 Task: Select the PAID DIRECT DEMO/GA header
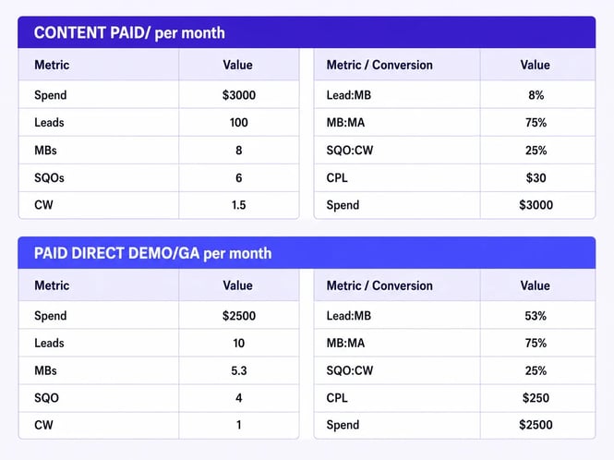[x=152, y=253]
